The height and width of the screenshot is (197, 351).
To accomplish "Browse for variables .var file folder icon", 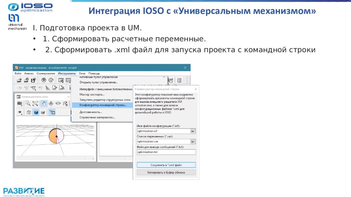I will [x=193, y=141].
